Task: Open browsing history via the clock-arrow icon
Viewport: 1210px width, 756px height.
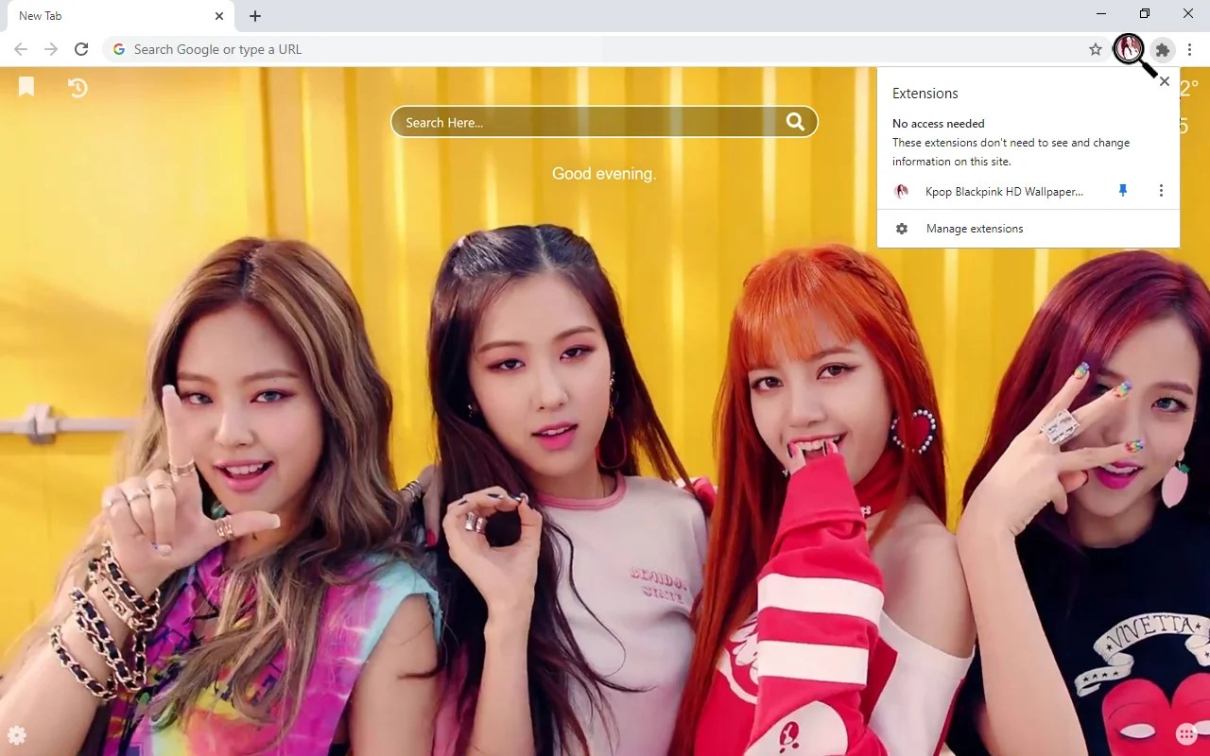Action: 78,87
